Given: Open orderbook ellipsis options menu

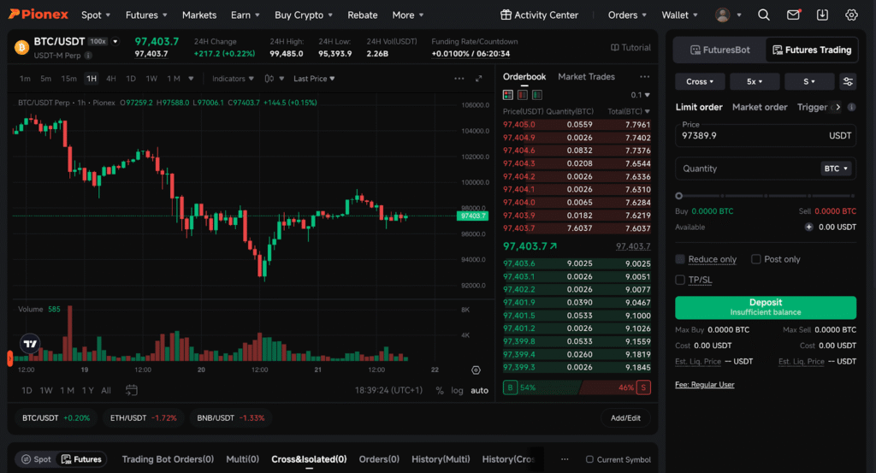Looking at the screenshot, I should [645, 76].
